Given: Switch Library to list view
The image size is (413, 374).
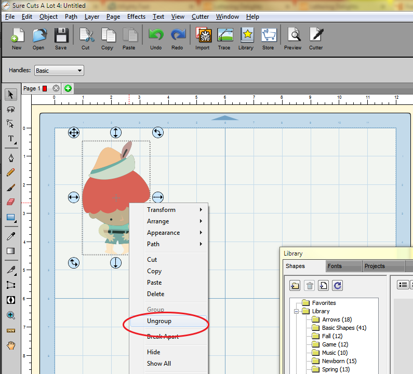Looking at the screenshot, I should click(403, 284).
